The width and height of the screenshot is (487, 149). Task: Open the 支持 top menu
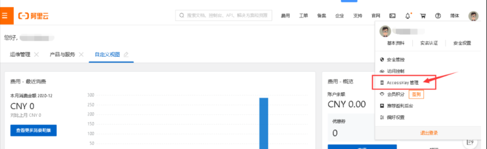(357, 16)
